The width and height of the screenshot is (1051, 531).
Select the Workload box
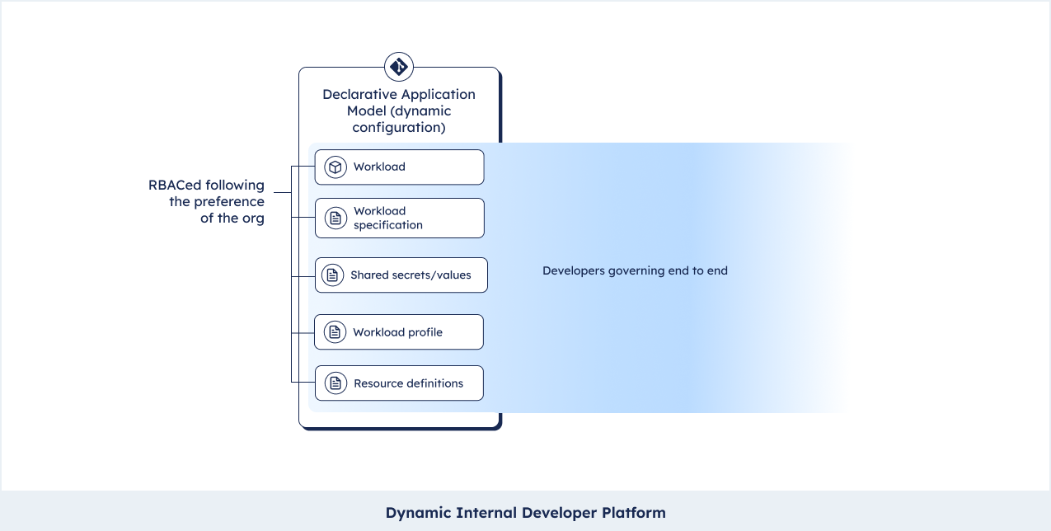399,167
